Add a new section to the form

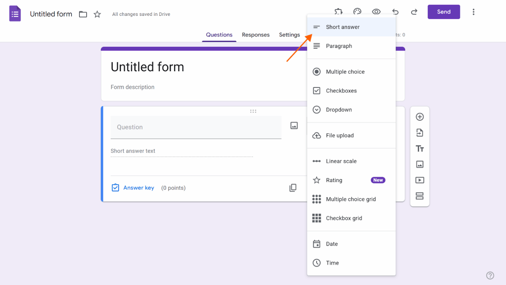(x=420, y=196)
